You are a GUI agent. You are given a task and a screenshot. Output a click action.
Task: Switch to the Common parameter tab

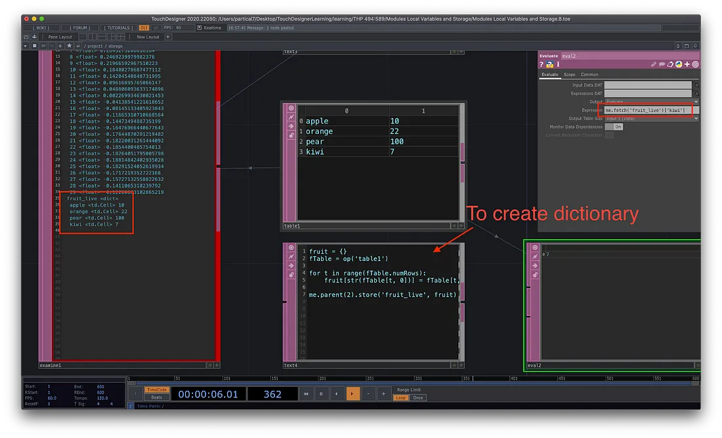click(589, 75)
